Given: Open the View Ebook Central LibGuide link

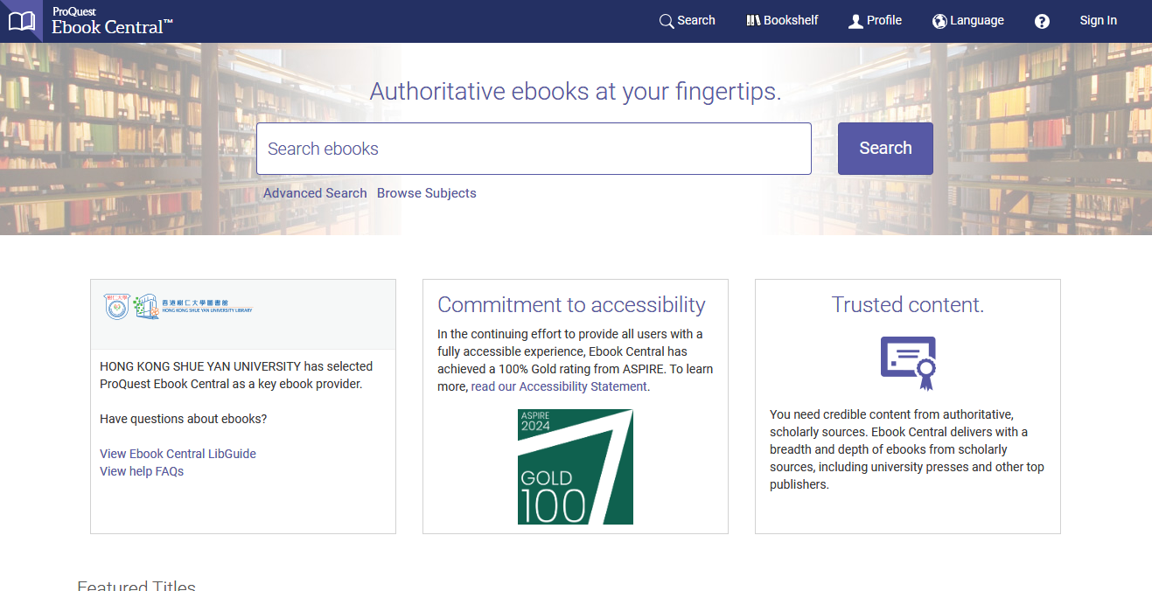Looking at the screenshot, I should (178, 454).
